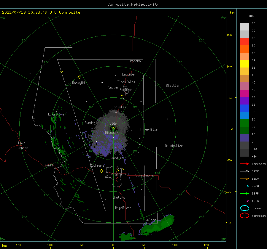Image resolution: width=267 pixels, height=249 pixels.
Task: Click the cyan current ellipse in legend
Action: click(244, 208)
